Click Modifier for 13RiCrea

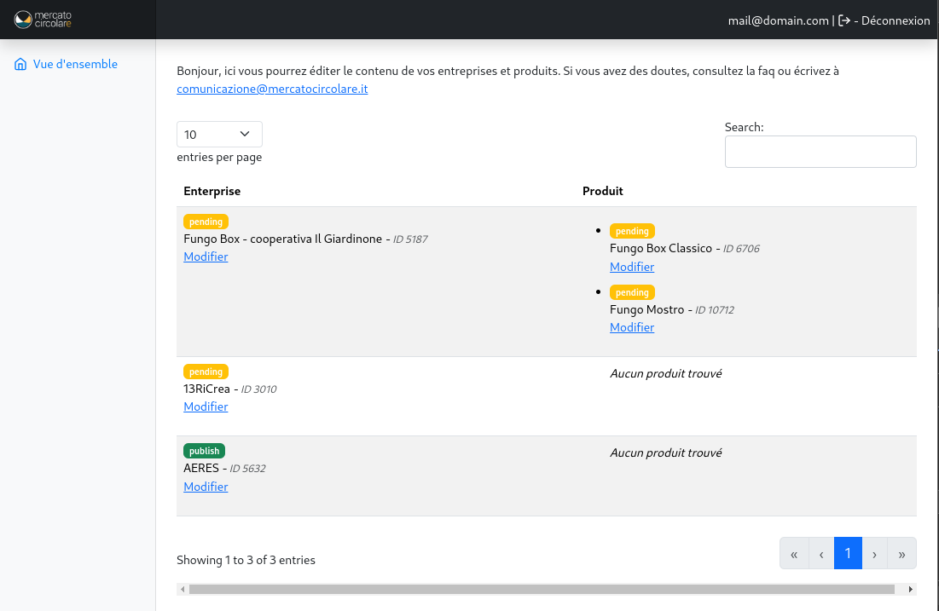(206, 406)
